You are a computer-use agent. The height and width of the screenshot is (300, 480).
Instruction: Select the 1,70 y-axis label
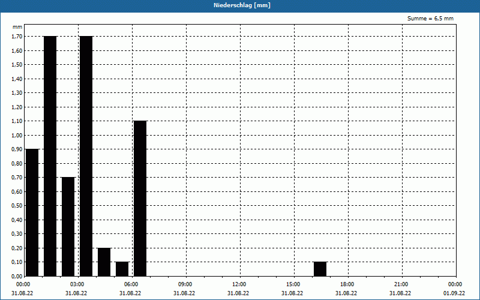tap(17, 37)
